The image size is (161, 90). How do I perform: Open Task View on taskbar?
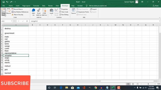[x=55, y=88]
